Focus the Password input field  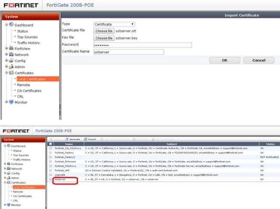[x=143, y=45]
